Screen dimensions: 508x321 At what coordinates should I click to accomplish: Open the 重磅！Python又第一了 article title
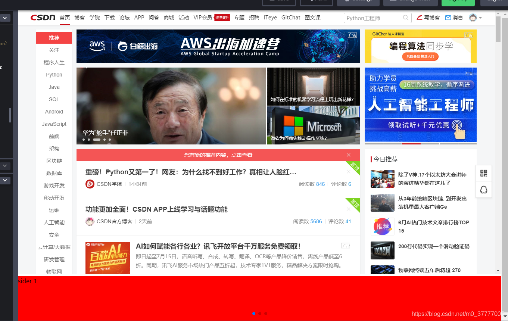pos(191,172)
